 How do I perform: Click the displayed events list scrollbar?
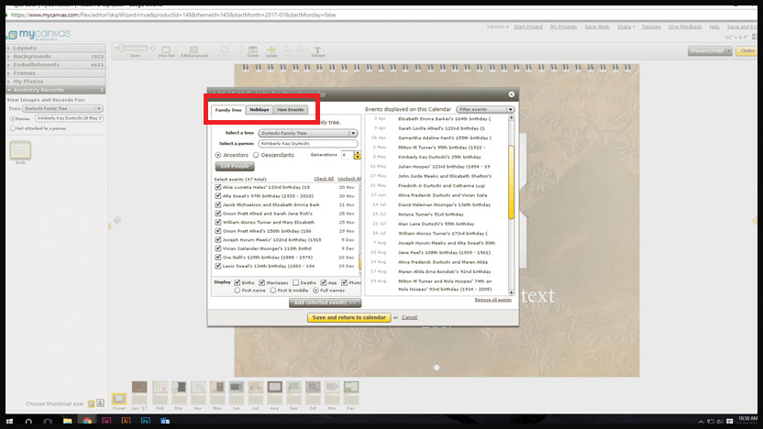click(511, 181)
